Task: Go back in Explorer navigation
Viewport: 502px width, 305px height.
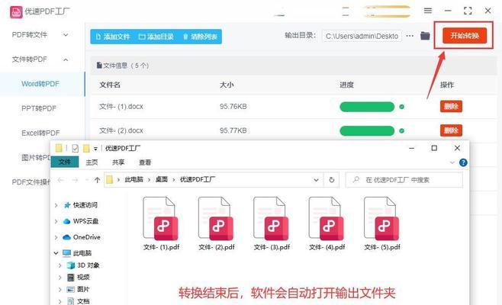Action: 60,180
